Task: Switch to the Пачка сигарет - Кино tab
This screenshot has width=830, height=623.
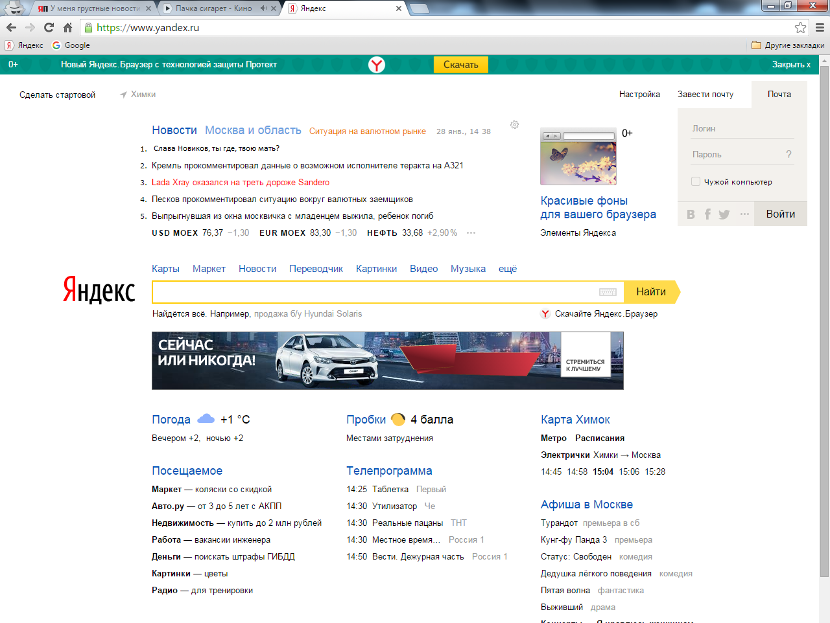Action: (219, 8)
